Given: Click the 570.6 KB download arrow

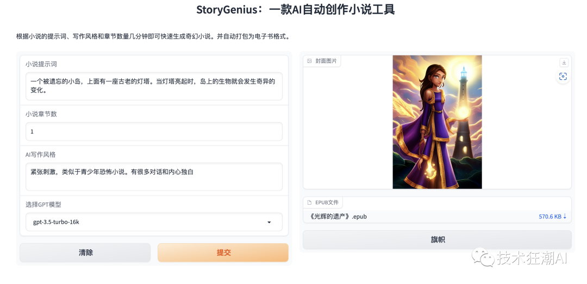Looking at the screenshot, I should (x=565, y=217).
